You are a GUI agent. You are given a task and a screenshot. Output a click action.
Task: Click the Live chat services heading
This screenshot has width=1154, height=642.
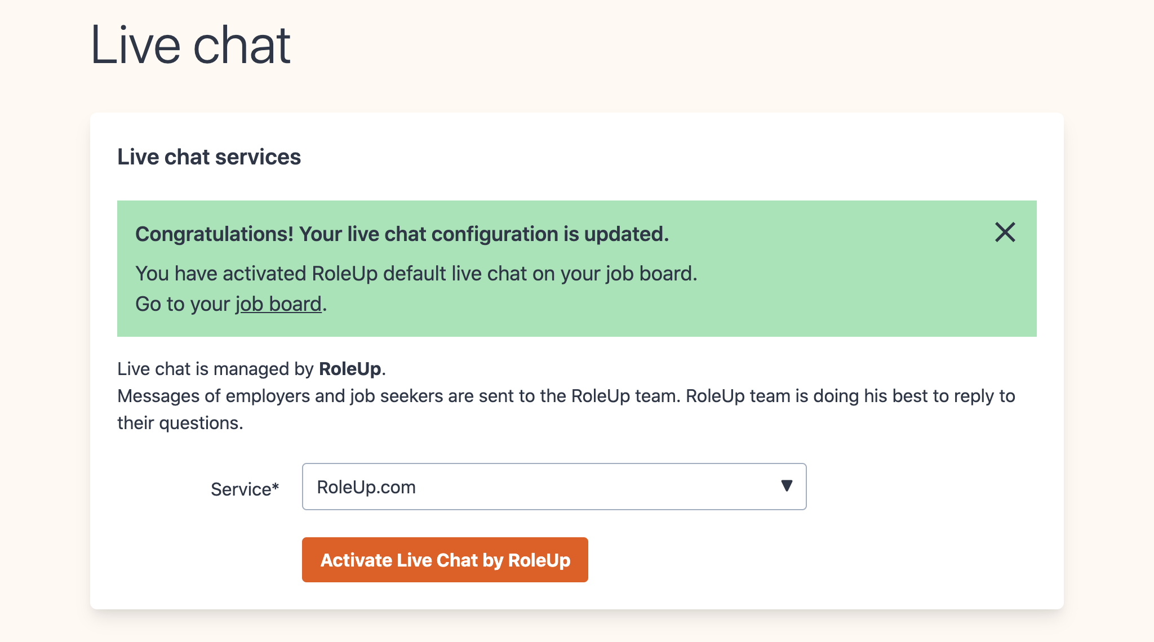(x=209, y=157)
